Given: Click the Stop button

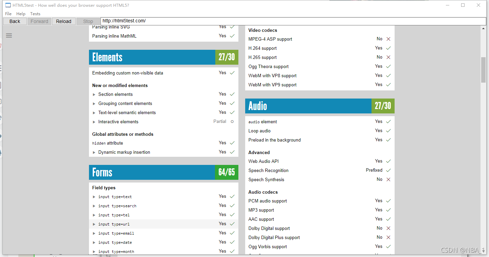Looking at the screenshot, I should coord(88,21).
